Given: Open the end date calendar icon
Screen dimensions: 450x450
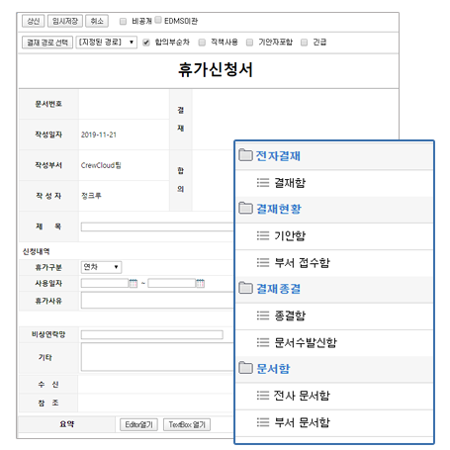Looking at the screenshot, I should pyautogui.click(x=200, y=283).
